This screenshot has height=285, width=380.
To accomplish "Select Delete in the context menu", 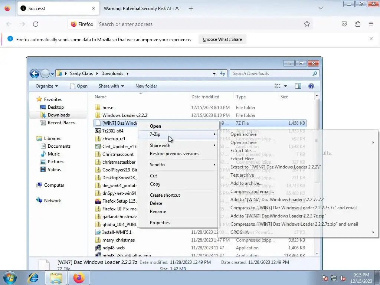I will coord(156,203).
